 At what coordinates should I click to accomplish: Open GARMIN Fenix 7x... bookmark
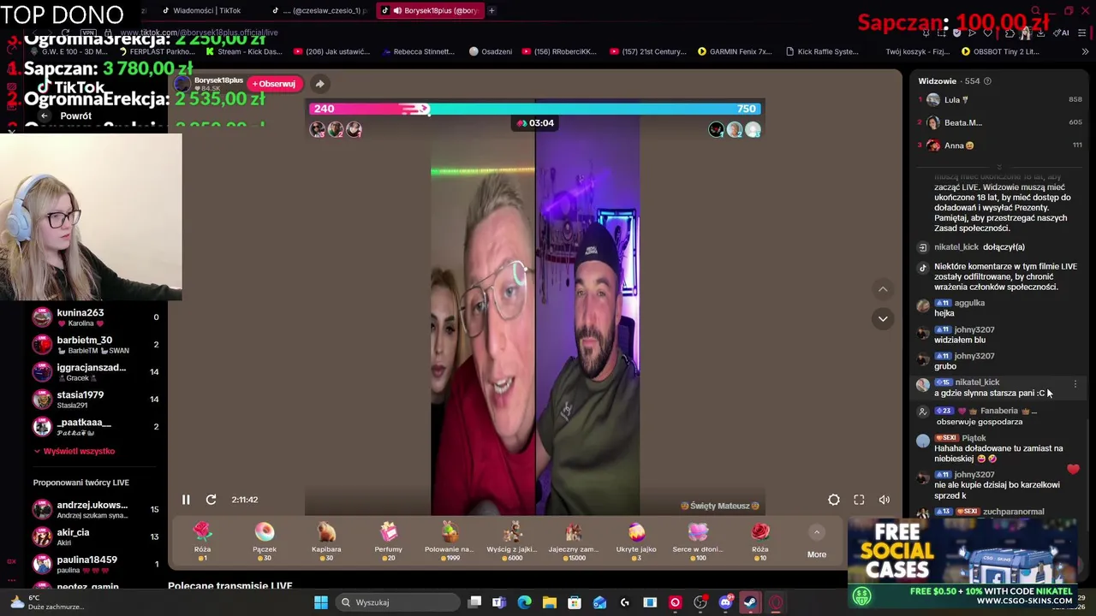tap(735, 51)
